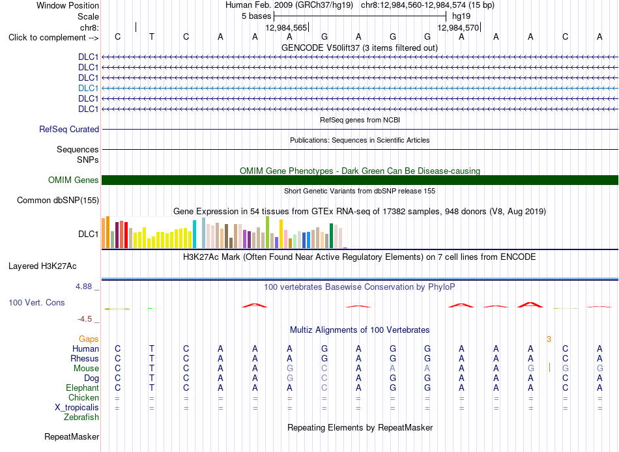Click the Sequences SNPs track label
Screen dimensions: 619x452
click(78, 154)
